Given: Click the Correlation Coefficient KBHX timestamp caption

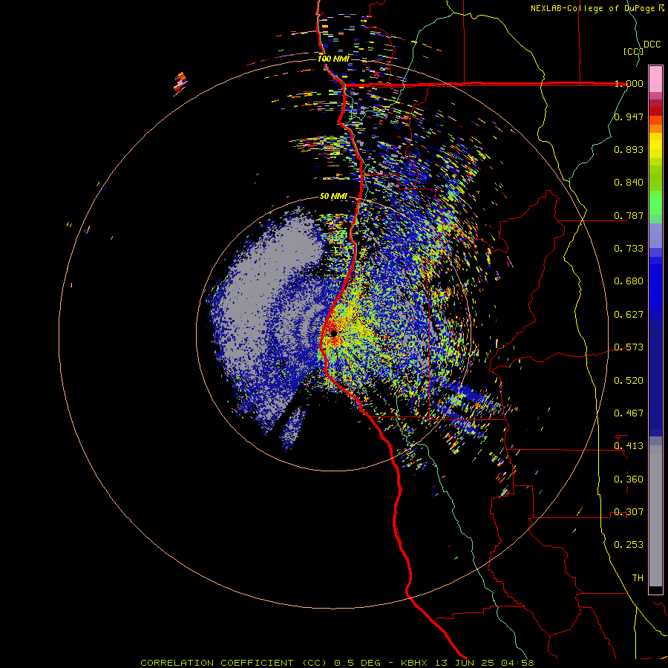Looking at the screenshot, I should pyautogui.click(x=337, y=663).
